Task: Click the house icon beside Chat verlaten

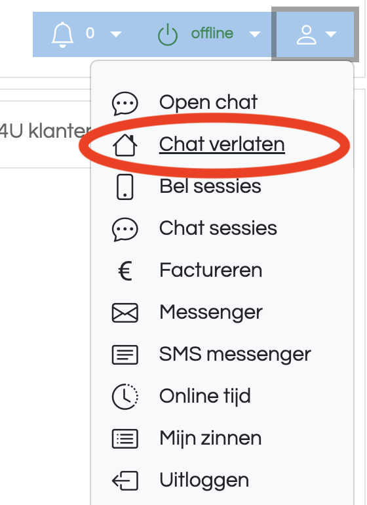Action: [x=125, y=145]
